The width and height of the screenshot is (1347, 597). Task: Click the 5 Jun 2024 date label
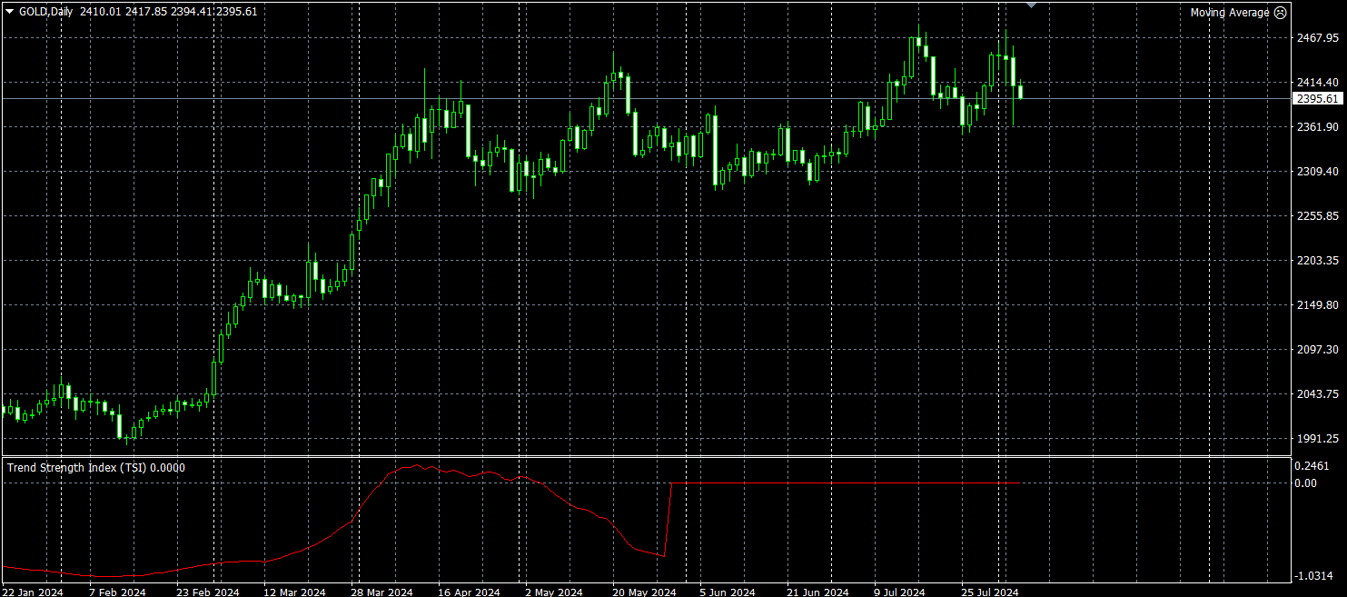click(x=728, y=592)
